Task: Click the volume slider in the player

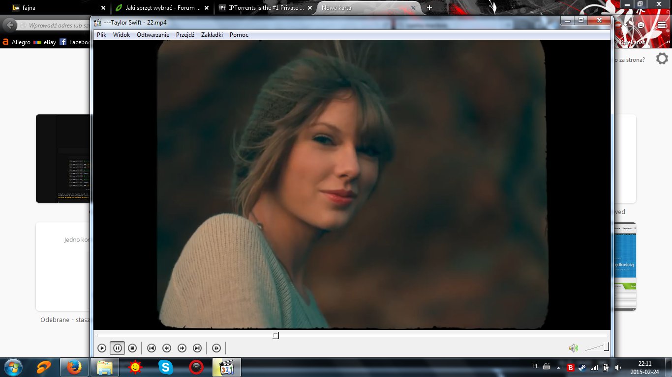Action: click(x=597, y=348)
